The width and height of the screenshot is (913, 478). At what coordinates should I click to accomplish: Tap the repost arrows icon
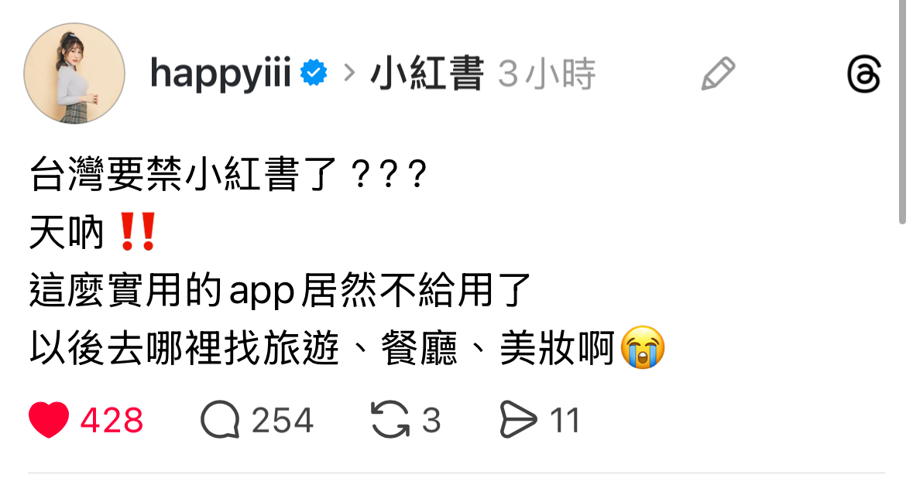coord(390,419)
